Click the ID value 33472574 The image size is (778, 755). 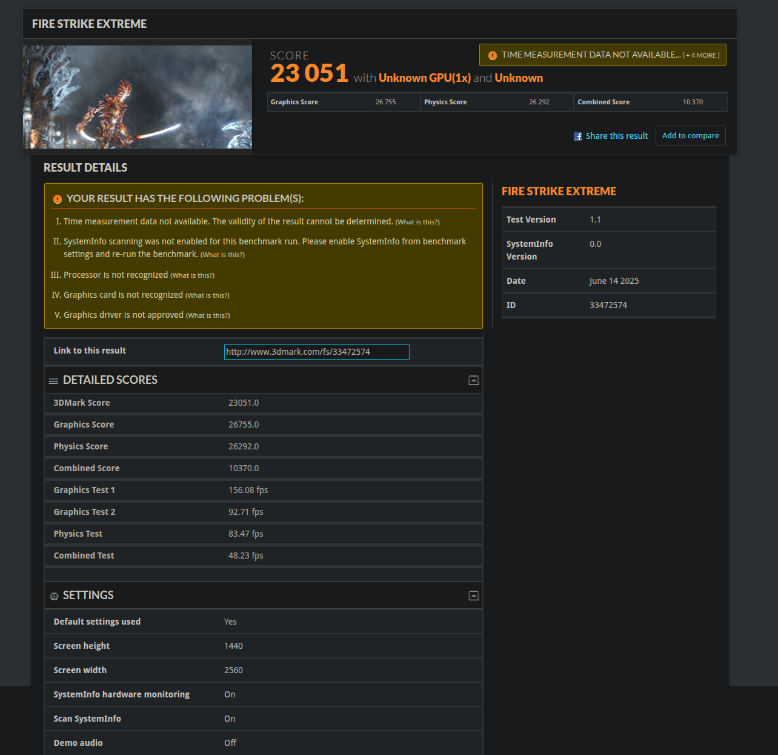click(608, 305)
